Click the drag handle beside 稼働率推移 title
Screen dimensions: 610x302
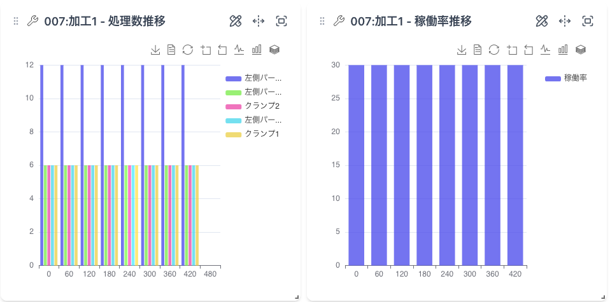[x=322, y=22]
